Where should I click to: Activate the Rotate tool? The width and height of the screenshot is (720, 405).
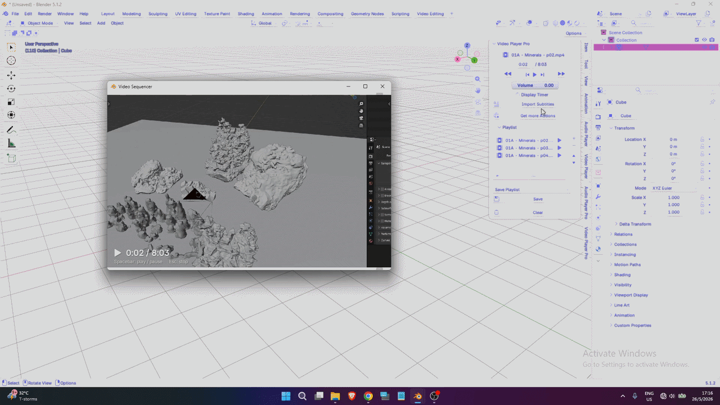click(x=11, y=88)
